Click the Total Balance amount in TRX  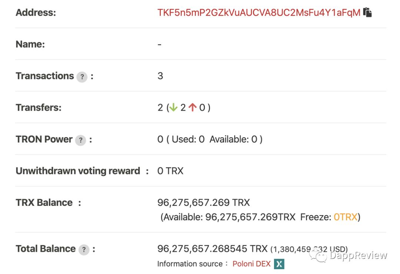(213, 249)
